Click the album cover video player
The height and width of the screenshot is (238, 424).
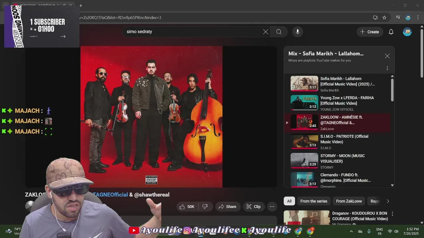[x=151, y=117]
